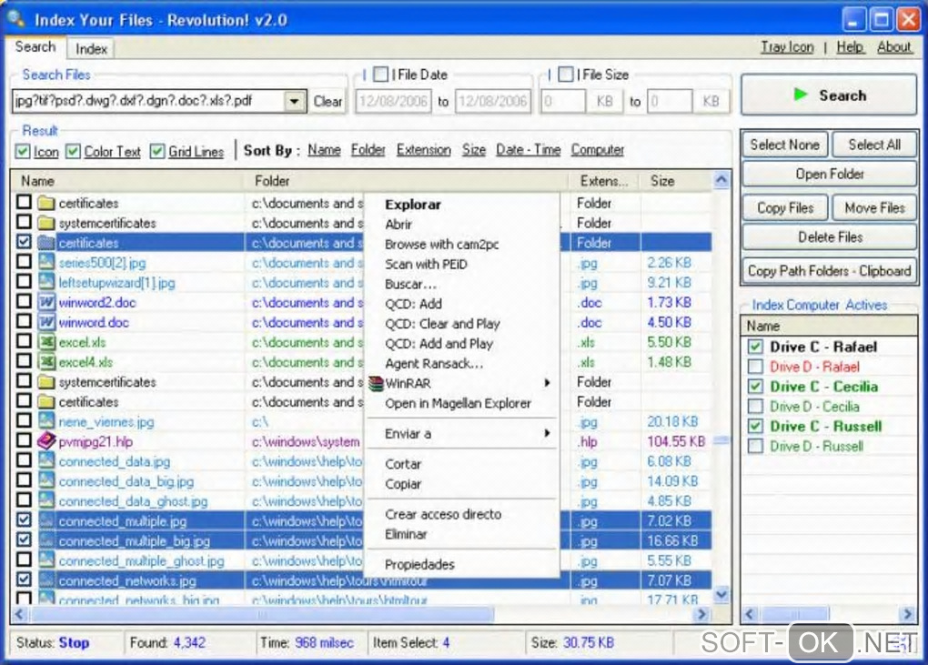Click the image icon of connected_multiple_ghost.jpg

tap(46, 560)
